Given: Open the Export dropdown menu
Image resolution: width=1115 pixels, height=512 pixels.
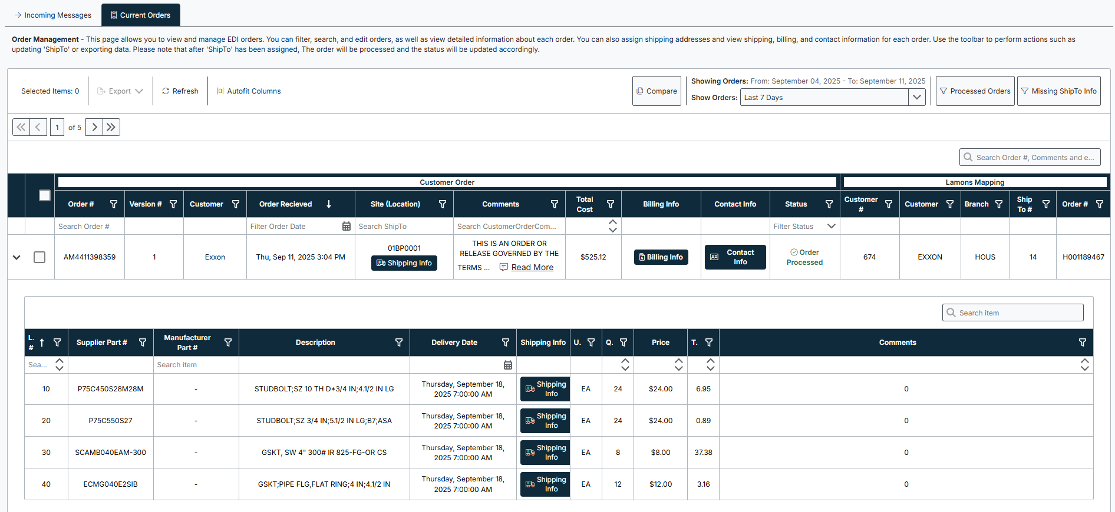Looking at the screenshot, I should point(120,91).
